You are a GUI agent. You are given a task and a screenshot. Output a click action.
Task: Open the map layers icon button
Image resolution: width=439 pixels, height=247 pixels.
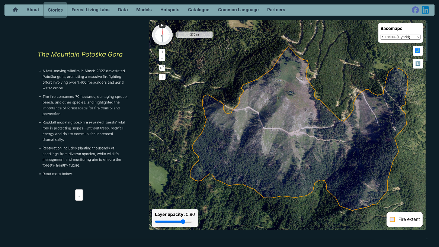(418, 51)
